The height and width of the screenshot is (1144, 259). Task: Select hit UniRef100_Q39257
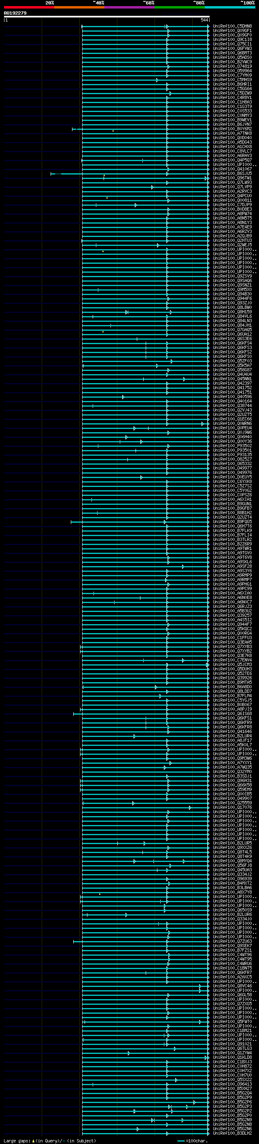coord(232,616)
